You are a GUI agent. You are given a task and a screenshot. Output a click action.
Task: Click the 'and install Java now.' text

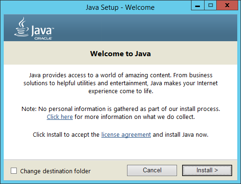pyautogui.click(x=181, y=134)
